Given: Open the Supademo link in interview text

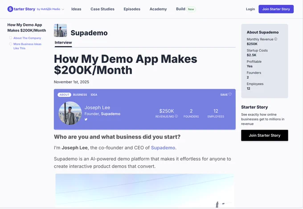Looking at the screenshot, I should click(x=163, y=148).
